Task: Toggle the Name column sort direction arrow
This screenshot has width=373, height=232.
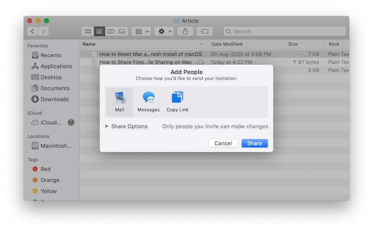Action: pyautogui.click(x=202, y=44)
